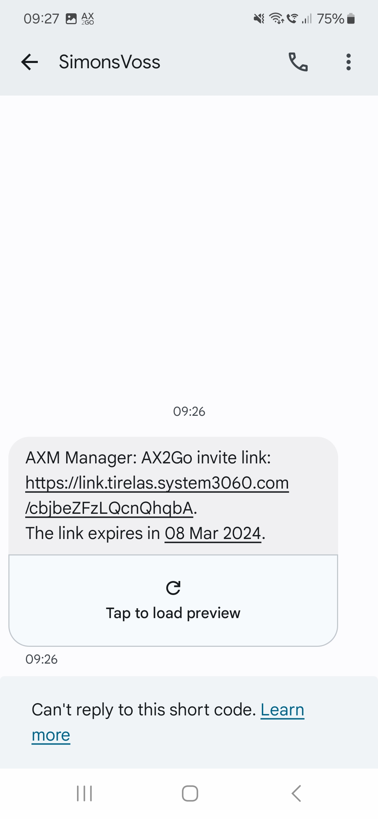Tap the image notification icon in status bar
Viewport: 378px width, 819px height.
pos(71,19)
